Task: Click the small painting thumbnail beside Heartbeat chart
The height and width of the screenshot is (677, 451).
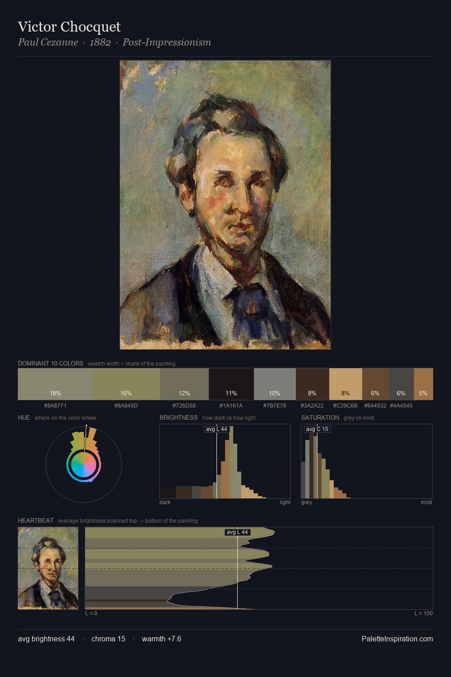Action: click(48, 568)
